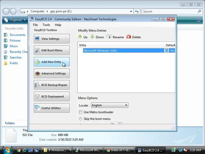Click the ISO file thumbnail in details pane
The image size is (205, 154).
click(x=11, y=135)
